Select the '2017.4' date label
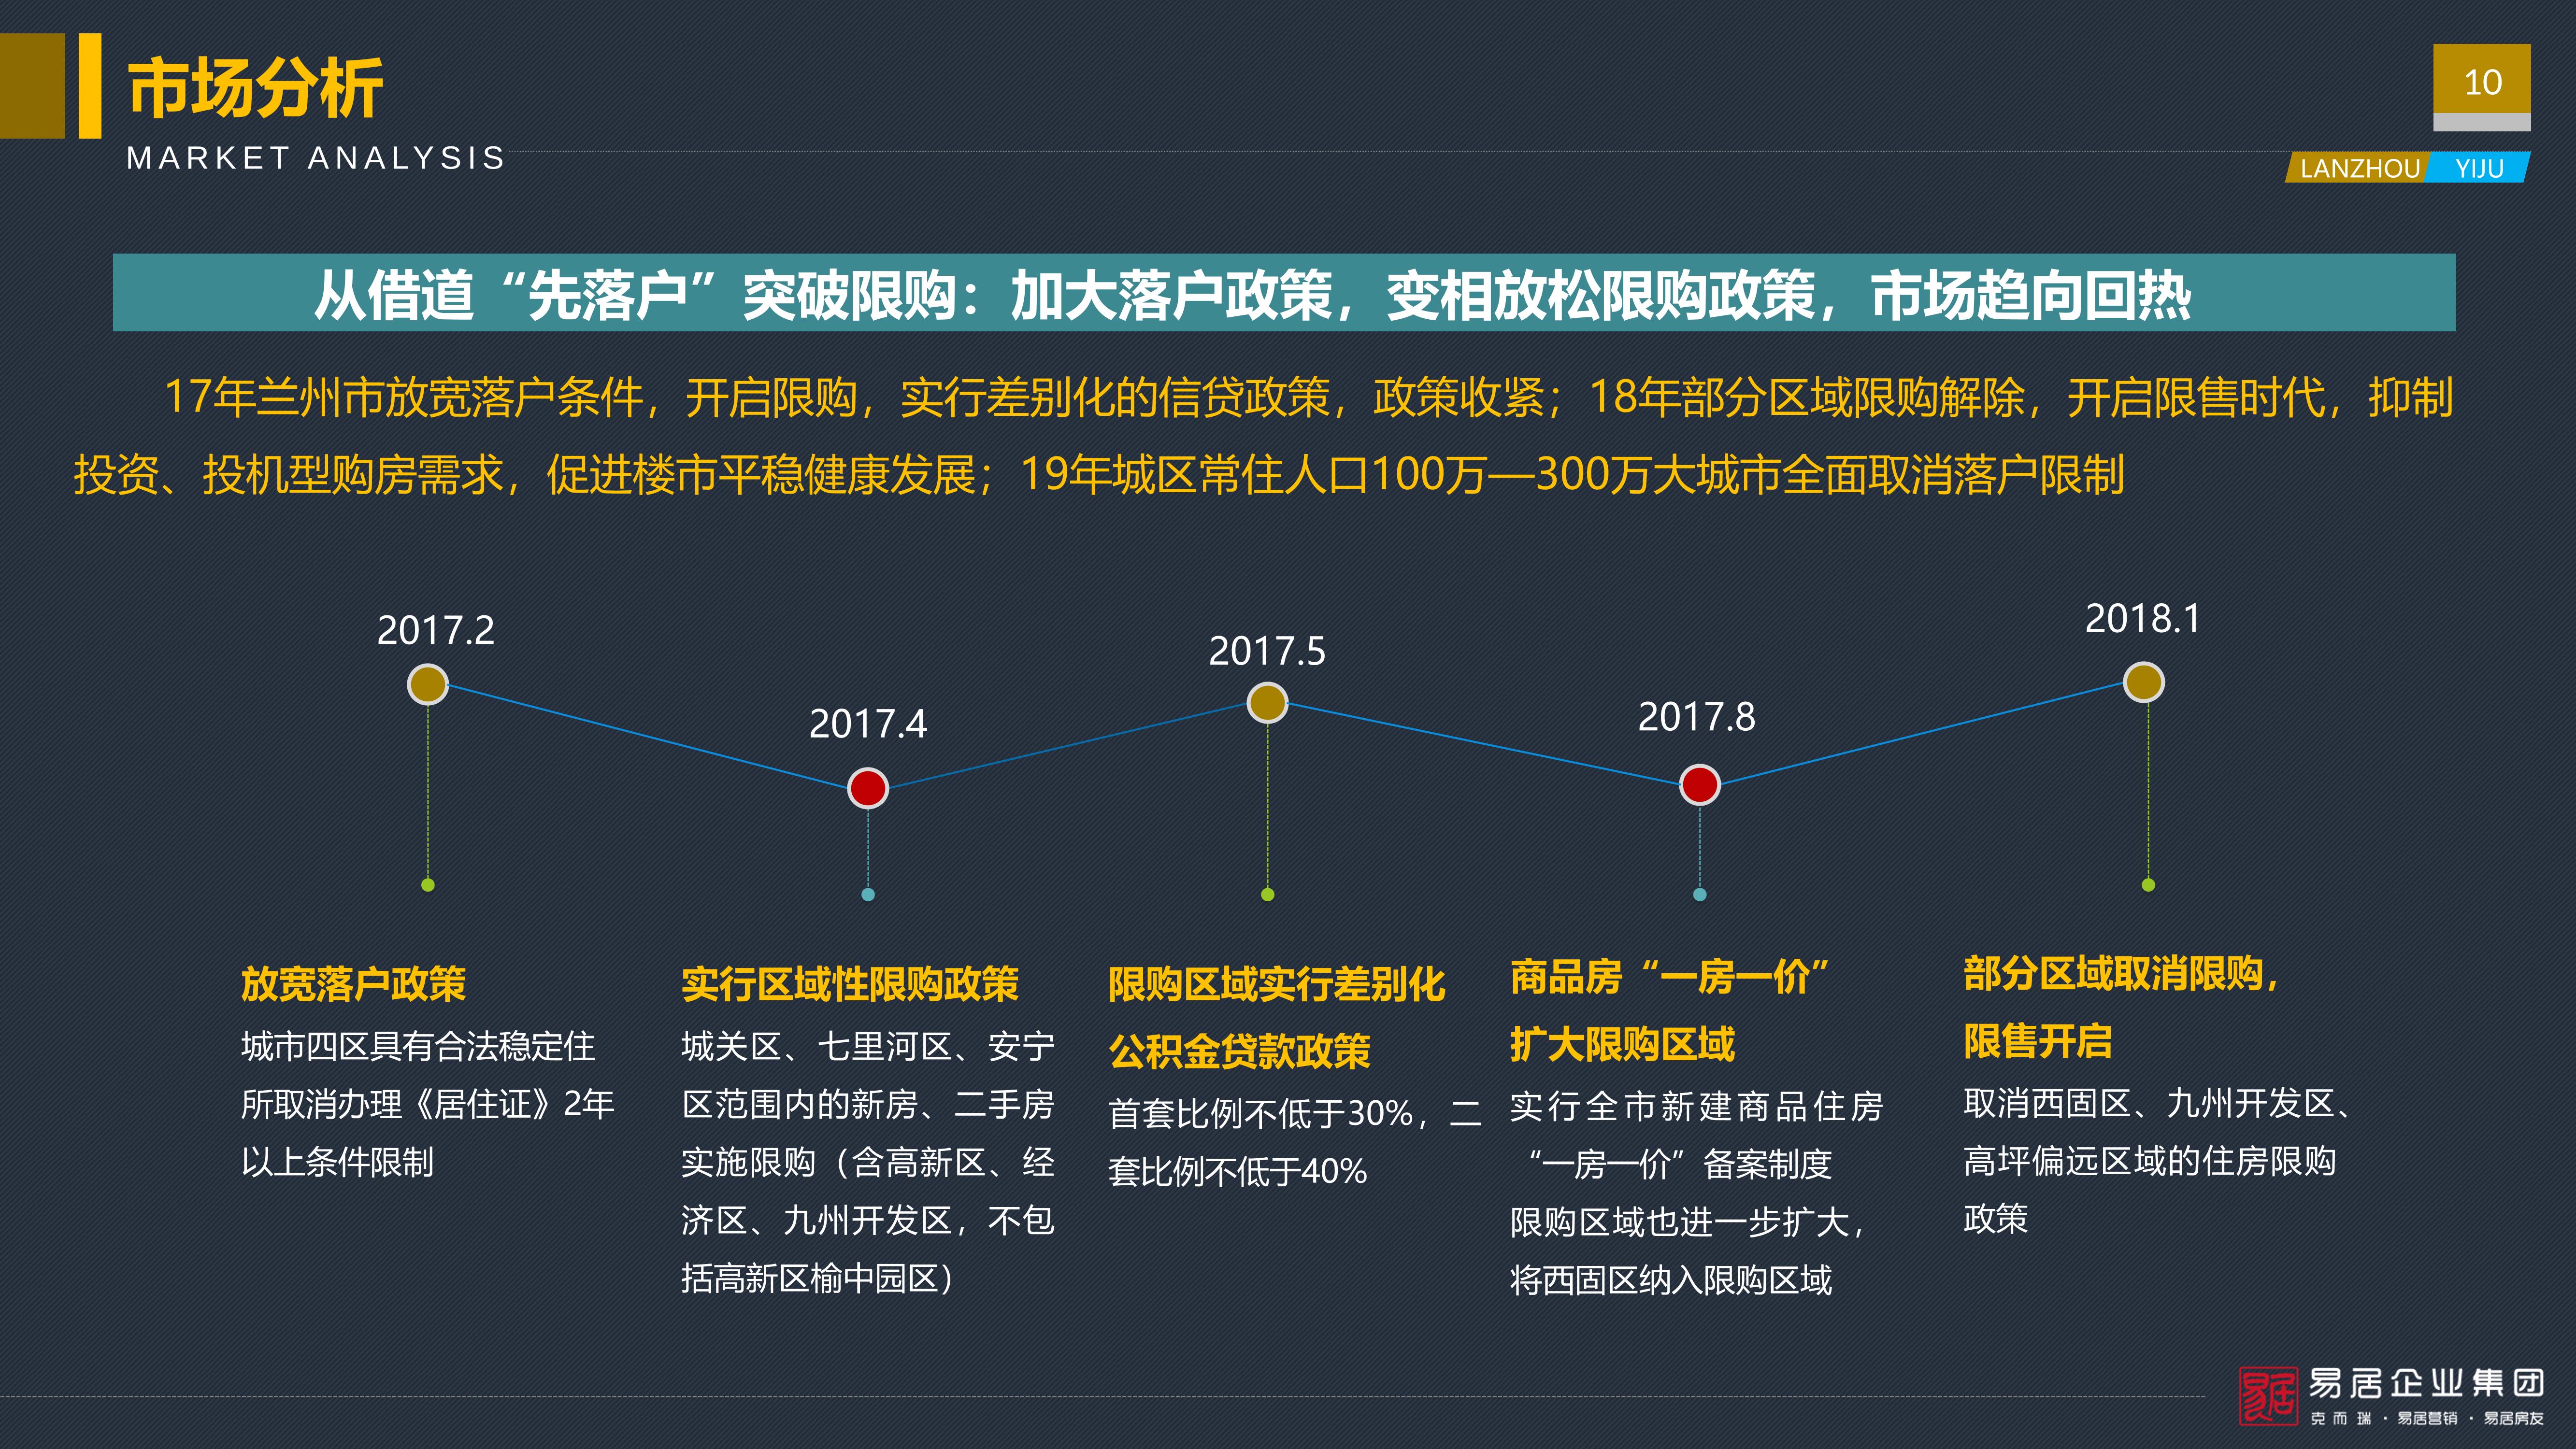Screen dimensions: 2576x1449 868,724
